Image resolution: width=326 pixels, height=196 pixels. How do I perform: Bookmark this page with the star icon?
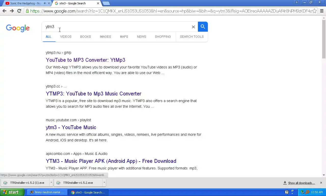[315, 11]
